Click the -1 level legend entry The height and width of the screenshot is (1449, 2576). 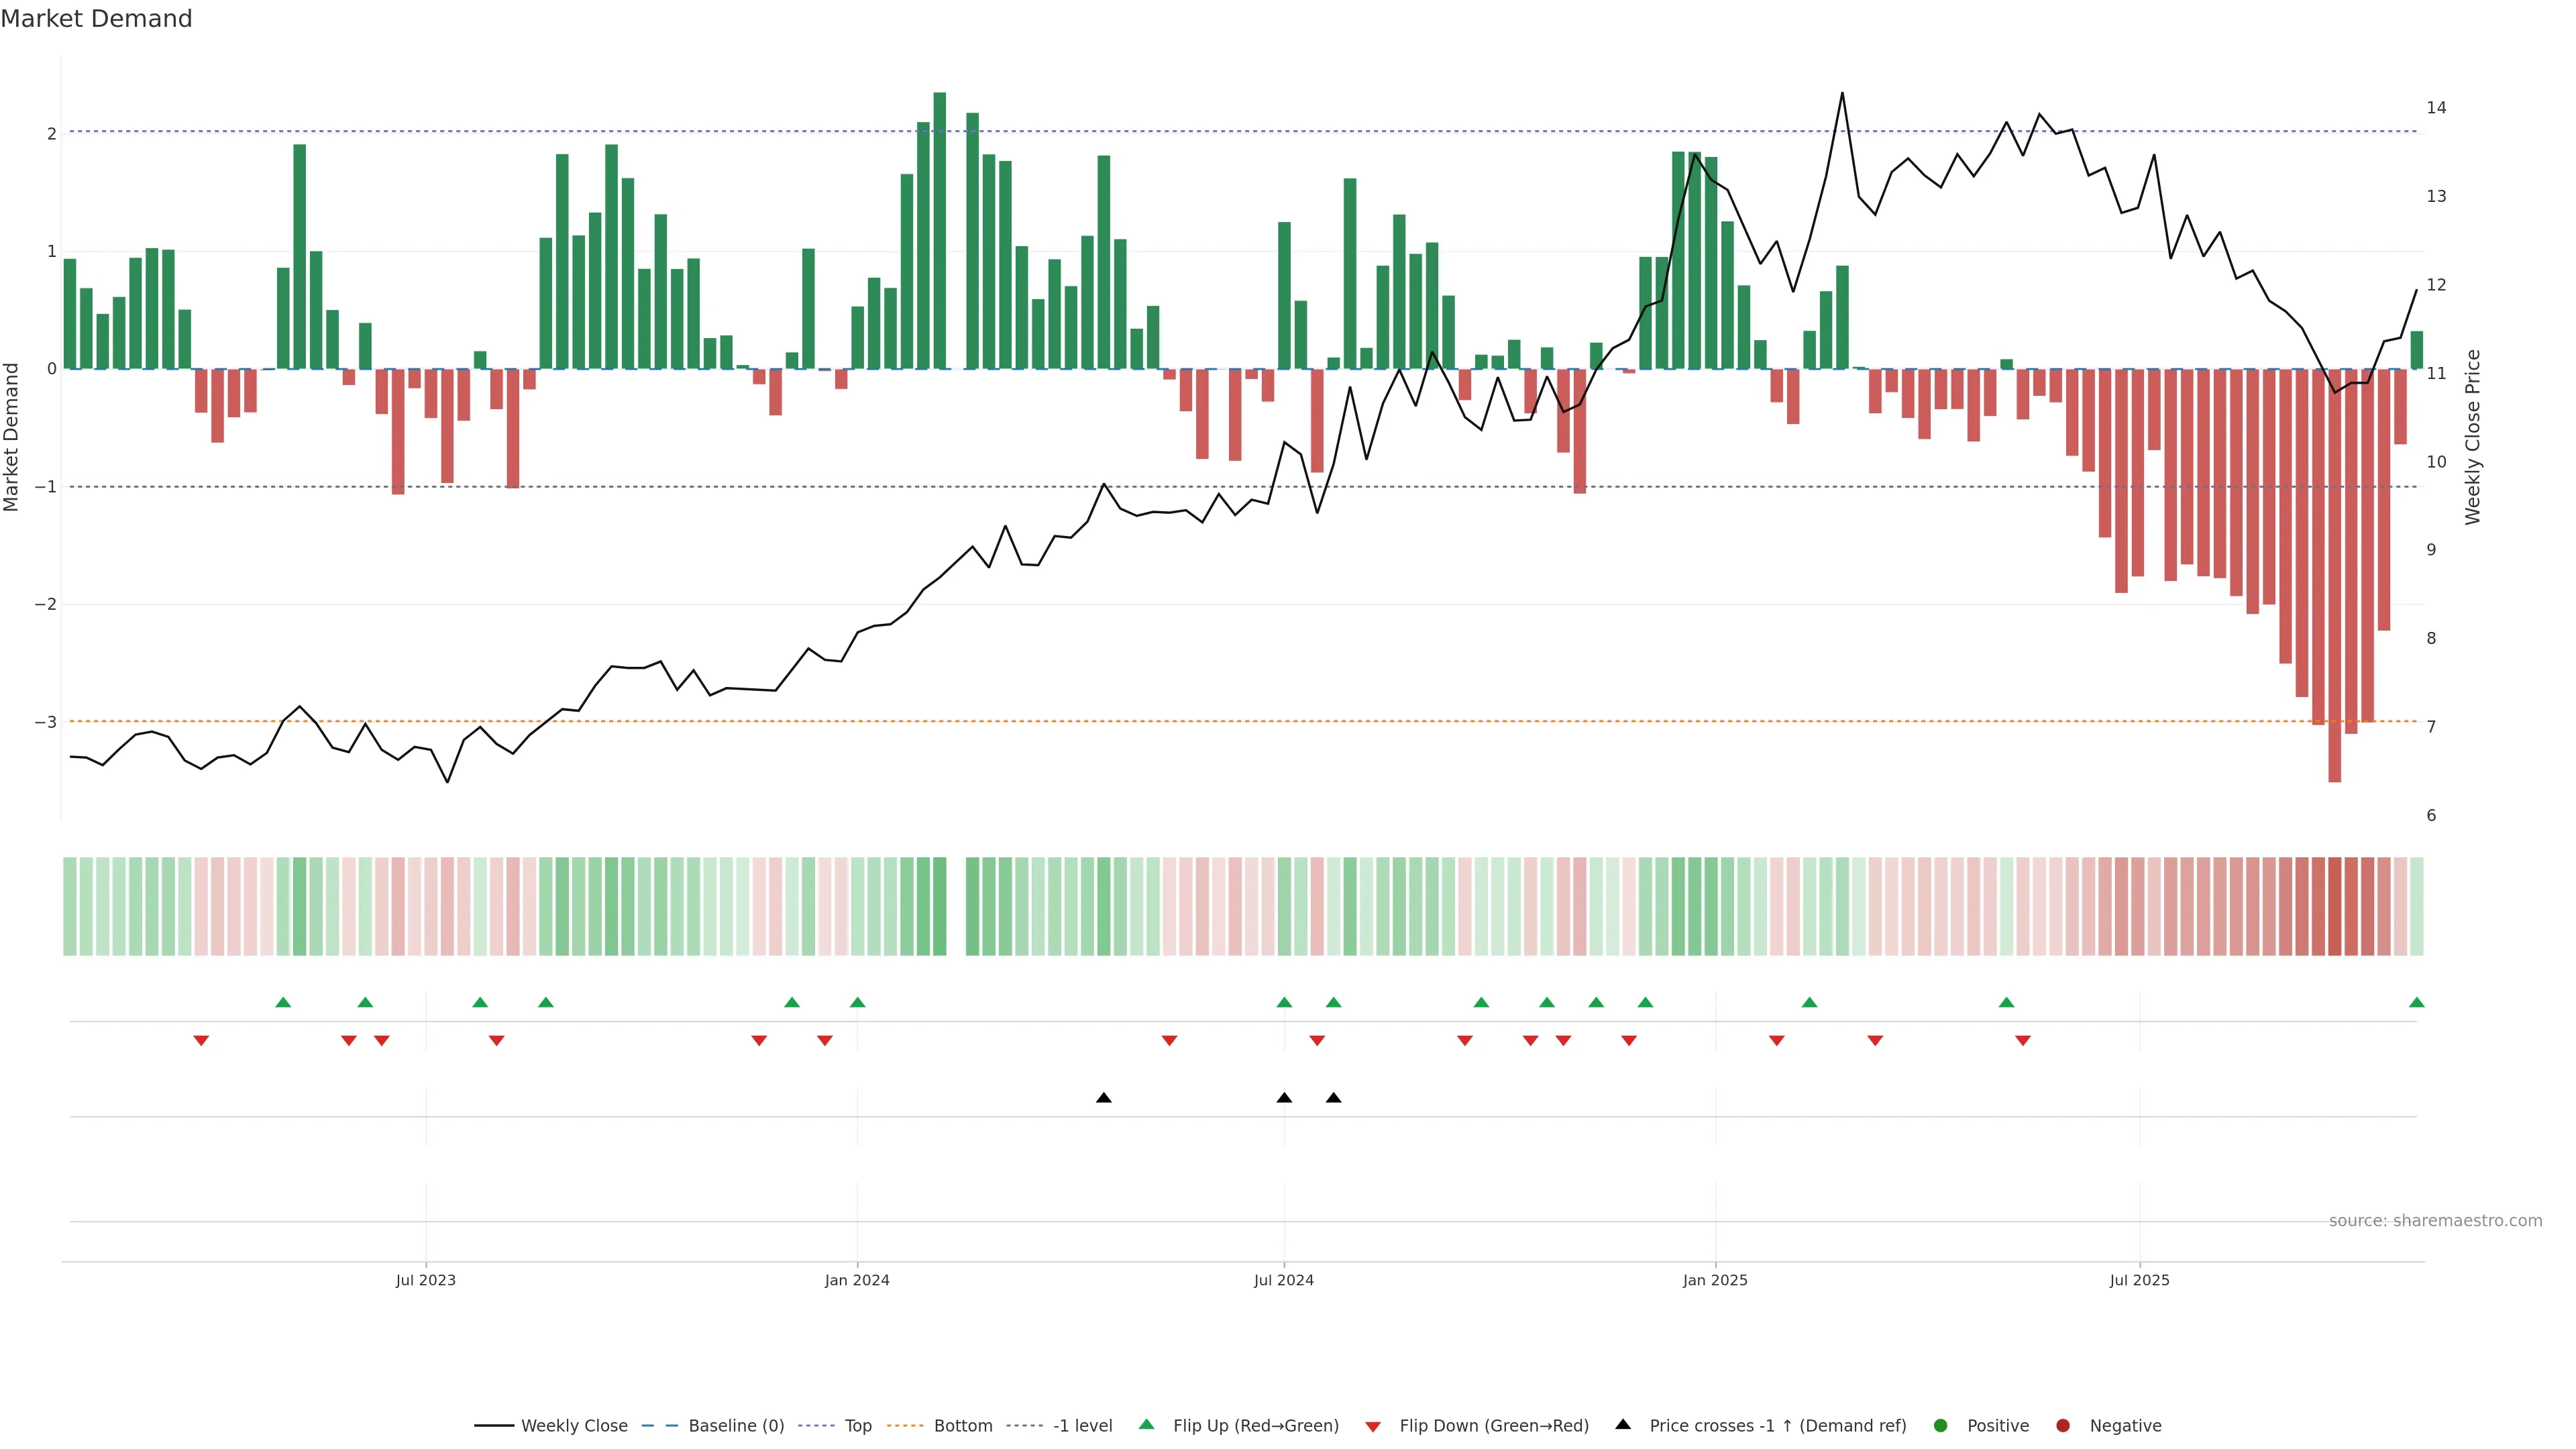pos(1082,1426)
